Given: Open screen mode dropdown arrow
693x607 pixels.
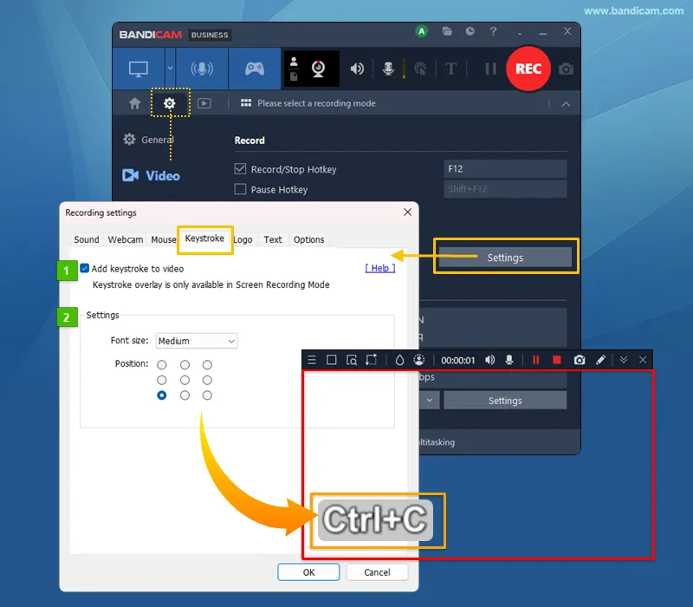Looking at the screenshot, I should click(170, 69).
